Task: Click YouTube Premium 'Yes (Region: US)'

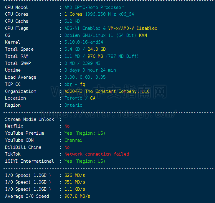Action: coord(85,133)
